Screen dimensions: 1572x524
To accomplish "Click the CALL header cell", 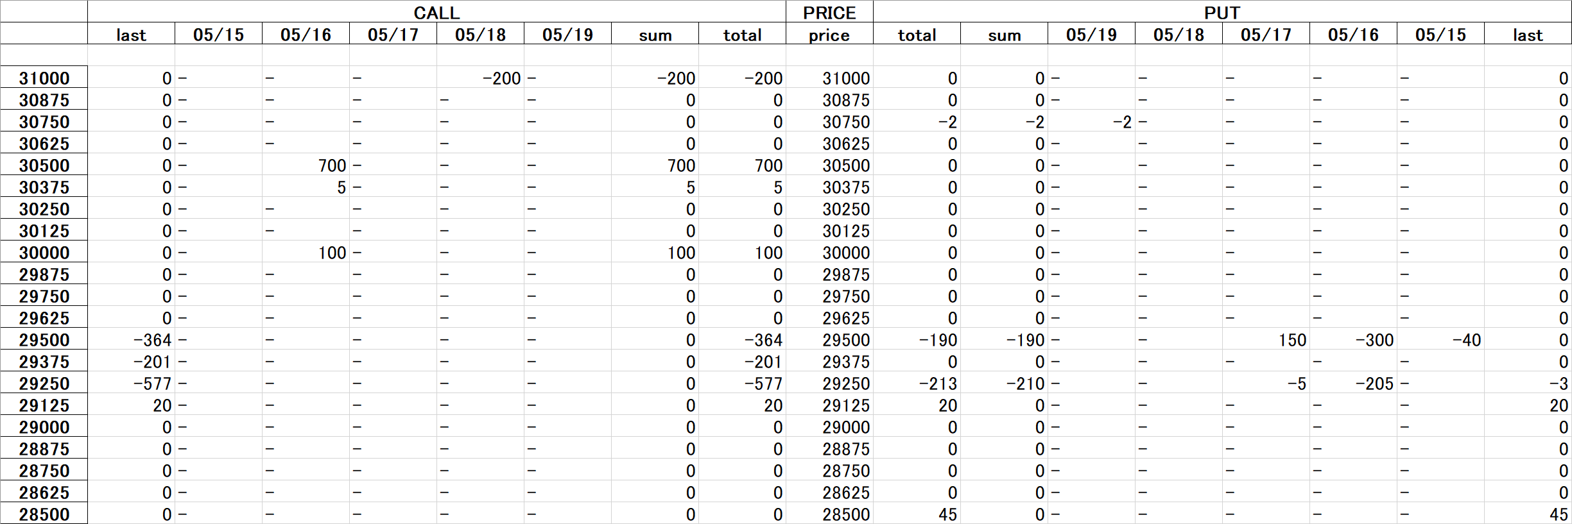I will (x=436, y=12).
